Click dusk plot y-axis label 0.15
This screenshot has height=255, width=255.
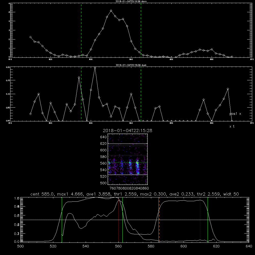[x=8, y=80]
